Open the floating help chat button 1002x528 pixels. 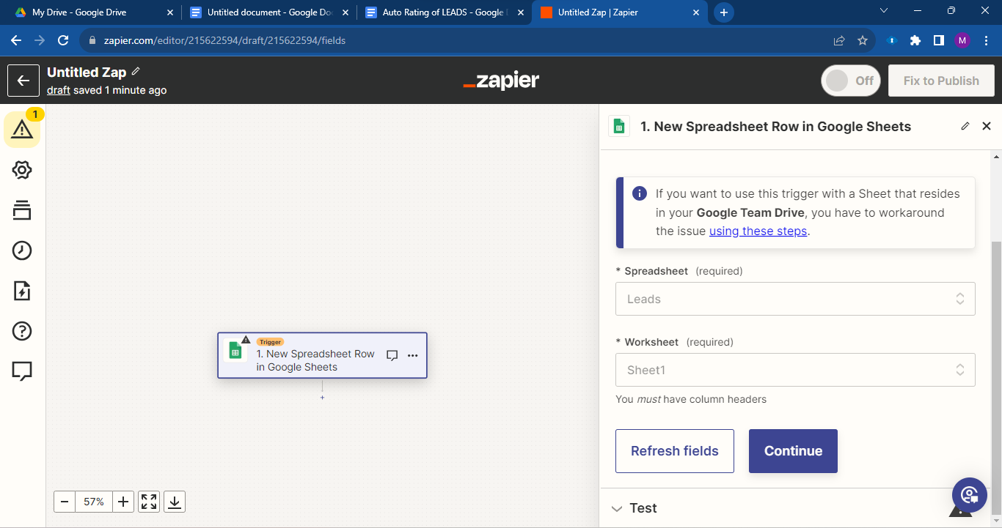pos(970,495)
